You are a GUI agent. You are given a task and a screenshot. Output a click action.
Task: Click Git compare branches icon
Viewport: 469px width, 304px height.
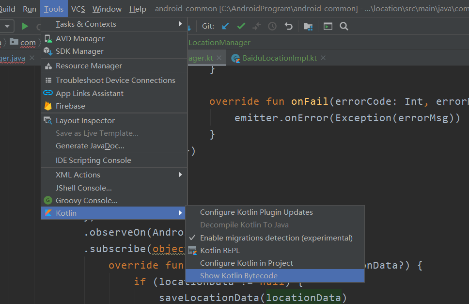click(x=257, y=26)
